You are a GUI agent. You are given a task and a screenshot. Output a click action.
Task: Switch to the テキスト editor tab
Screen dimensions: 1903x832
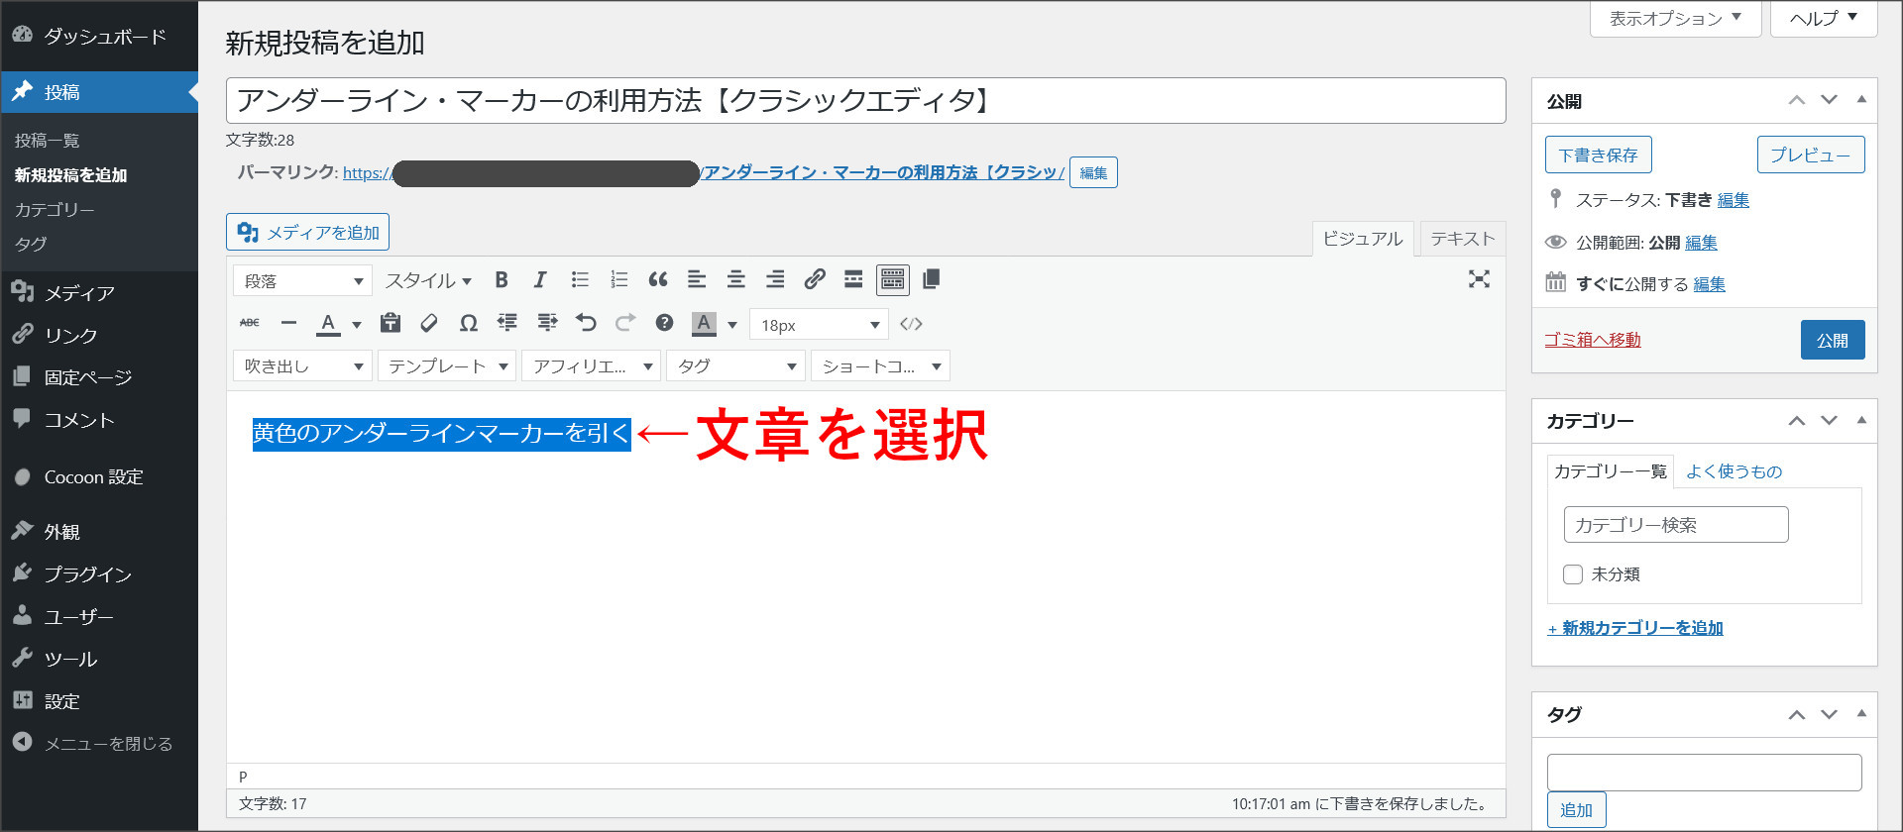[x=1462, y=239]
